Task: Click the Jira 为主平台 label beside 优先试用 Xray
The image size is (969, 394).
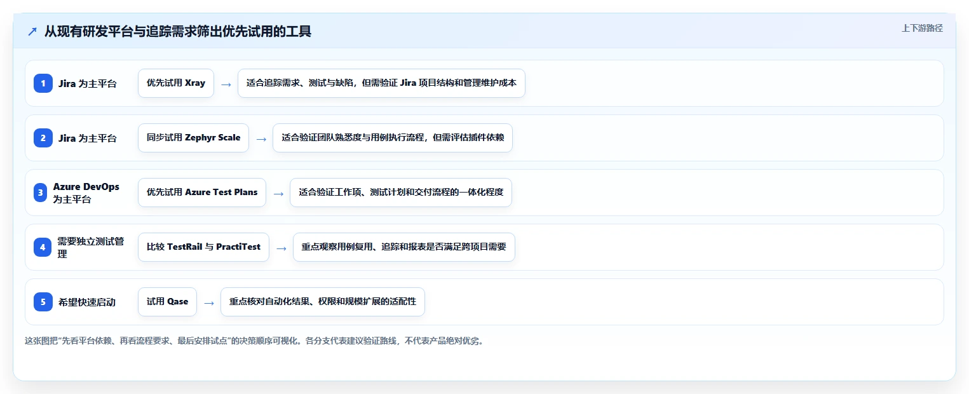Action: click(x=87, y=83)
